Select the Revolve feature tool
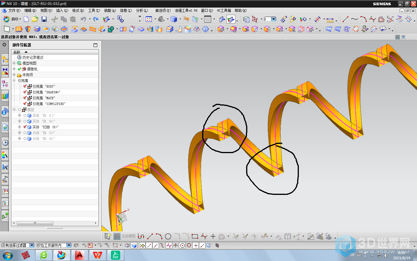The height and width of the screenshot is (261, 417). (x=28, y=29)
